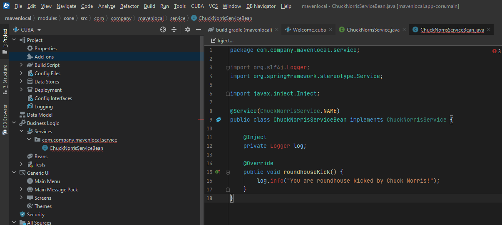Click line number 18 in the gutter
This screenshot has width=502, height=225.
pos(209,198)
